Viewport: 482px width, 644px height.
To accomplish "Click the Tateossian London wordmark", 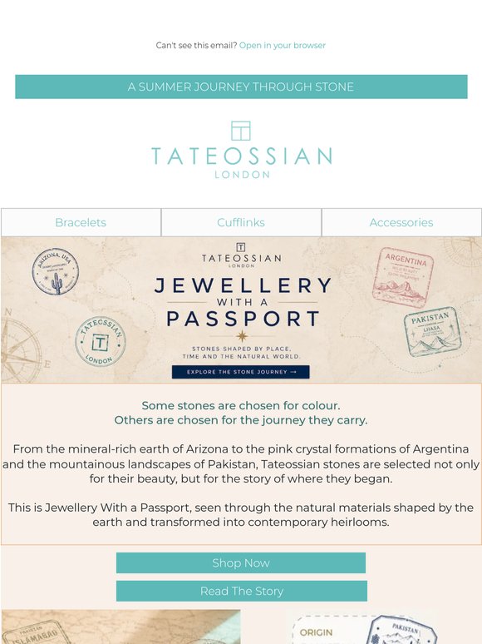I will pos(242,161).
